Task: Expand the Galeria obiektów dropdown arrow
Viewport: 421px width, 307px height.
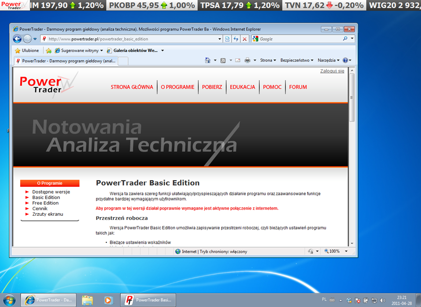Action: coord(162,51)
